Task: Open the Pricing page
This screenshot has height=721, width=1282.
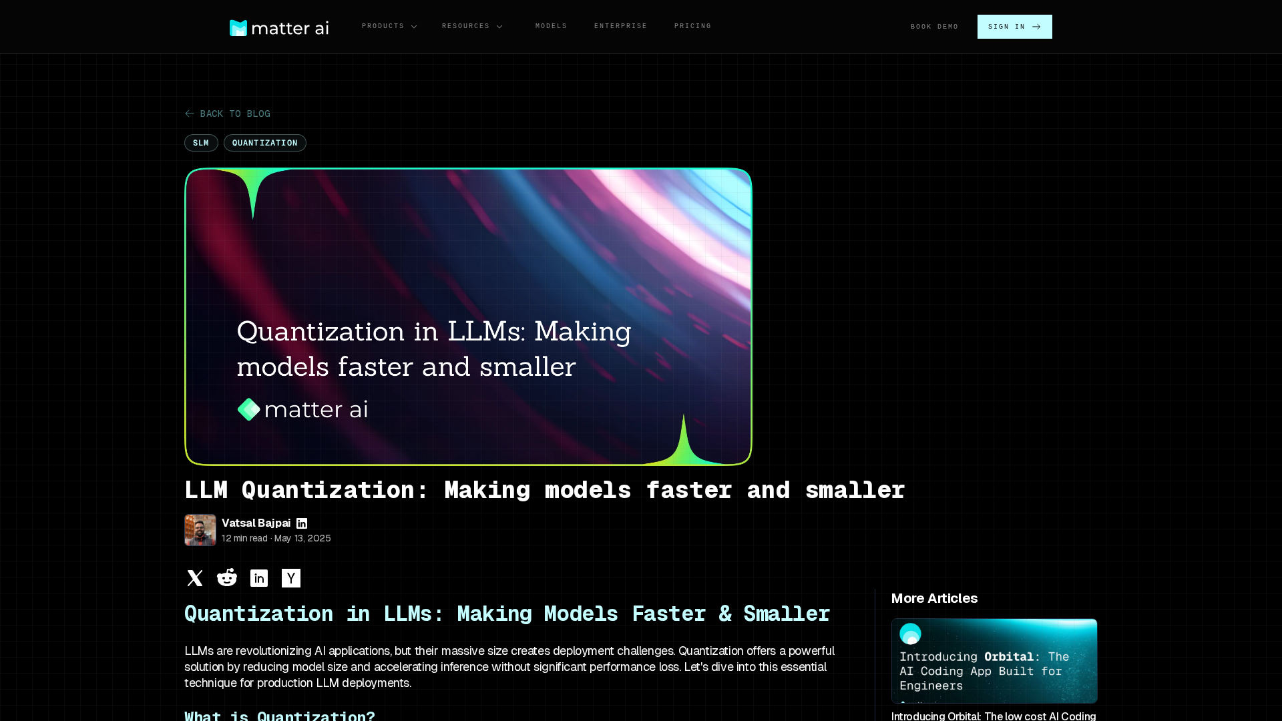Action: pos(692,26)
